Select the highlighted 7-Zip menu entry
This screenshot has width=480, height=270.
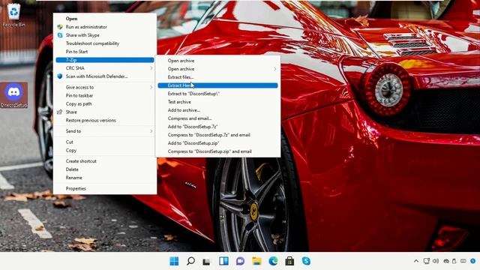tap(105, 60)
